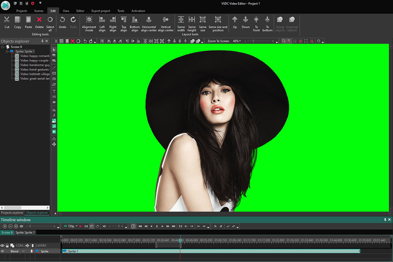Open the Projects menu tab
This screenshot has width=393, height=262.
(22, 11)
